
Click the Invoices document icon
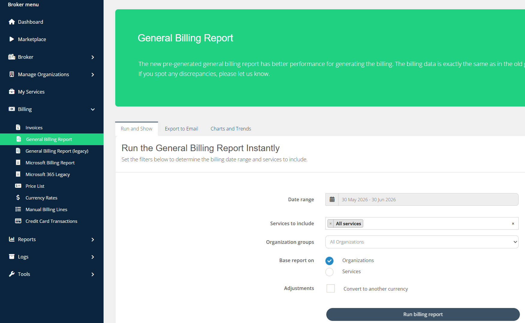point(18,127)
